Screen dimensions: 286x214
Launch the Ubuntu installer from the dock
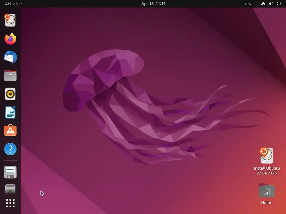10,20
